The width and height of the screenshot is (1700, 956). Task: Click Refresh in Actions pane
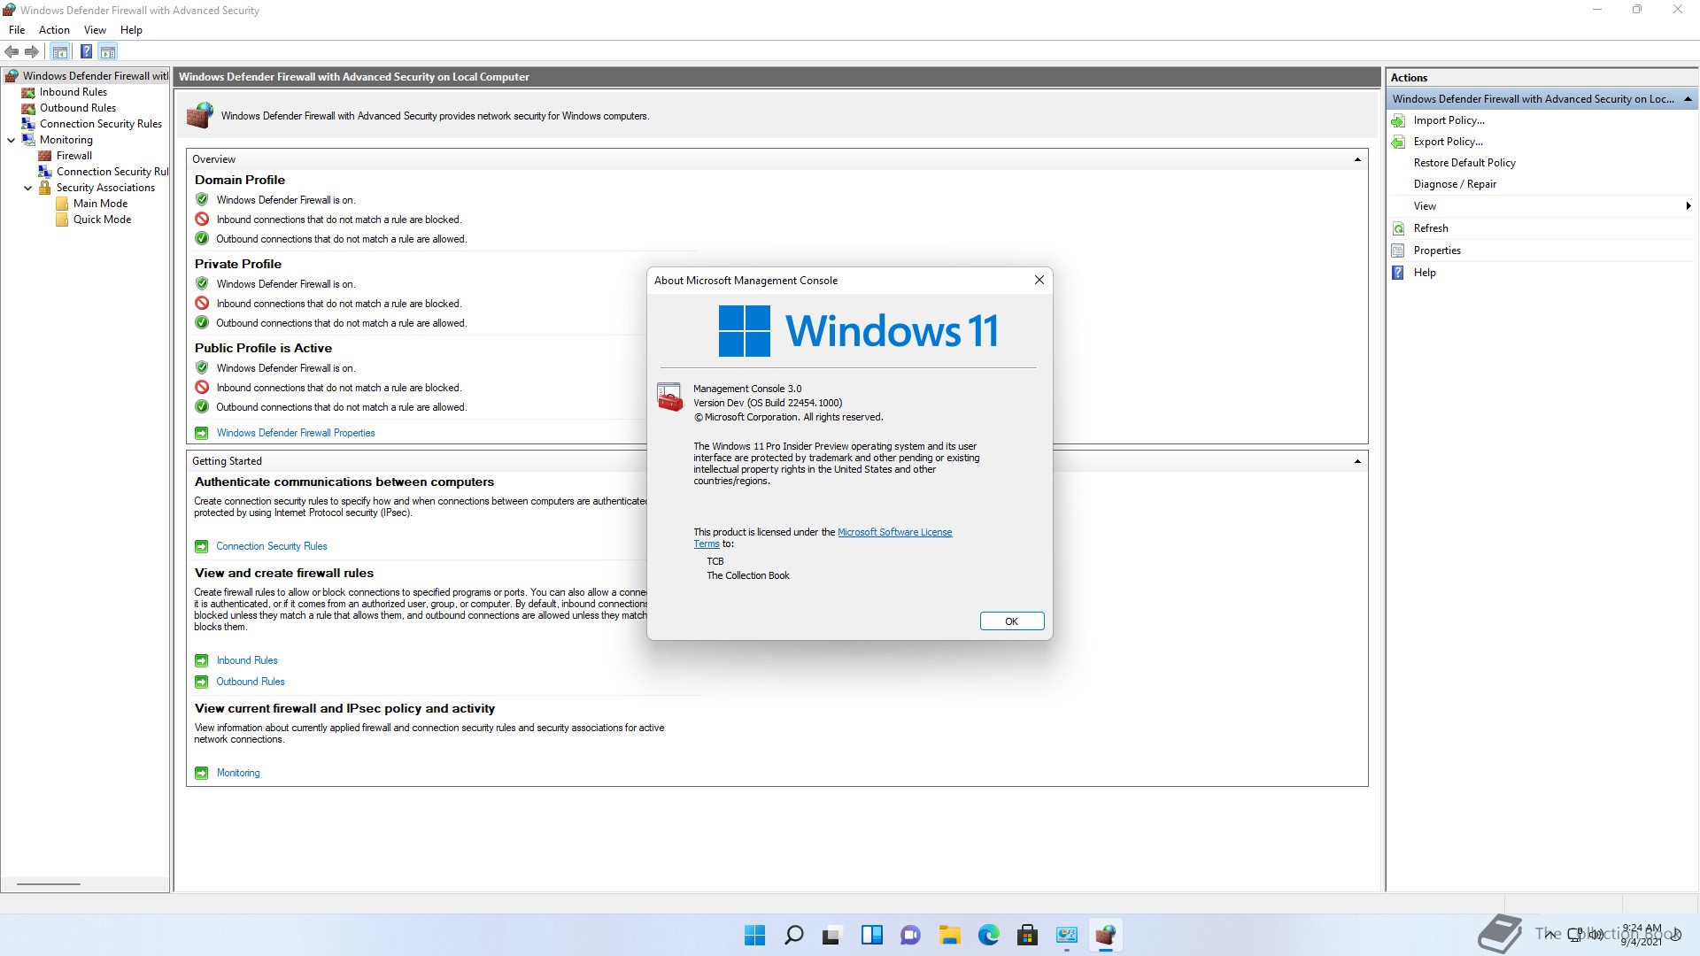tap(1431, 228)
